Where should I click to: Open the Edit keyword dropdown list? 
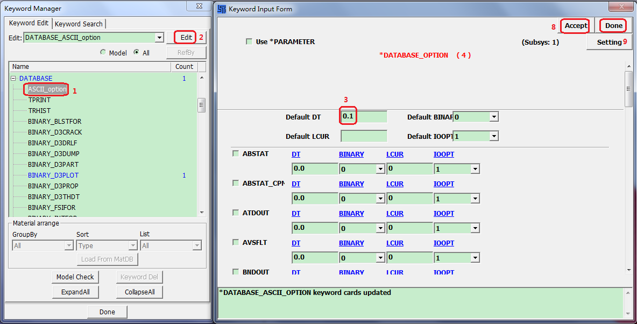coord(159,38)
